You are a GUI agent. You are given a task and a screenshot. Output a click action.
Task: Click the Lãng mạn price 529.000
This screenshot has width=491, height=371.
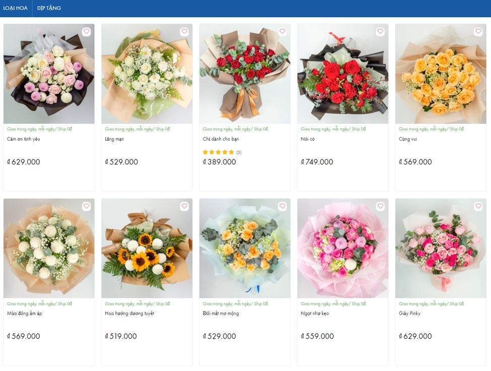pyautogui.click(x=121, y=162)
